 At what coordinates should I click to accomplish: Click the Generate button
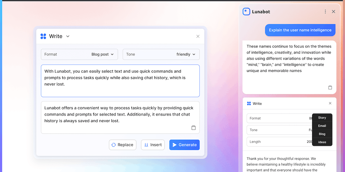pos(184,145)
